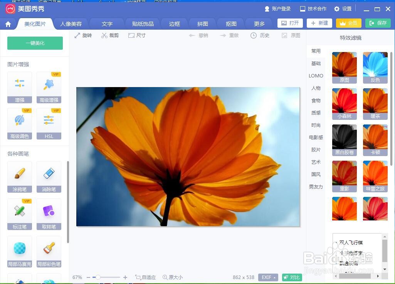The height and width of the screenshot is (284, 395).
Task: Apply the 反色 invert filter thumbnail
Action: (375, 67)
